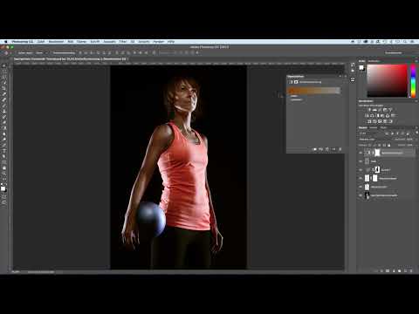419x314 pixels.
Task: Open the Color panel flyout menu
Action: [416, 61]
